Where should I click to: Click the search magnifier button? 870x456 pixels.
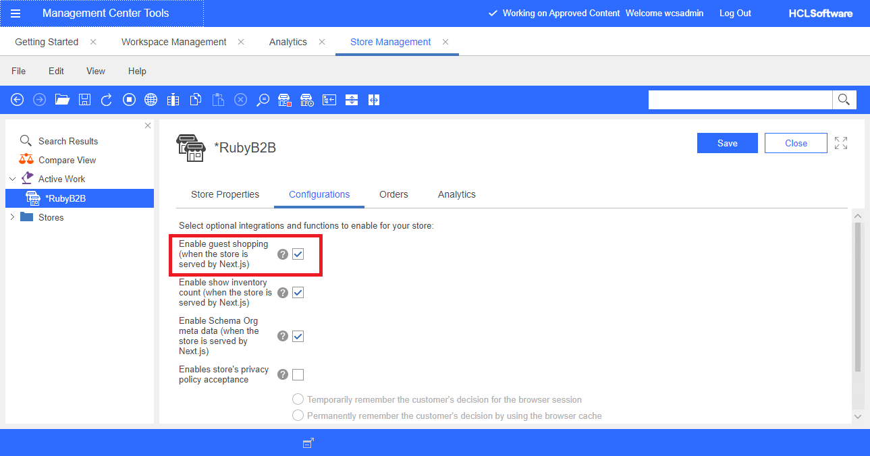click(x=844, y=100)
